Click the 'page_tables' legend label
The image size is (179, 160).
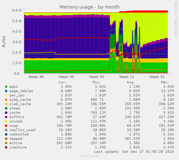click(21, 91)
